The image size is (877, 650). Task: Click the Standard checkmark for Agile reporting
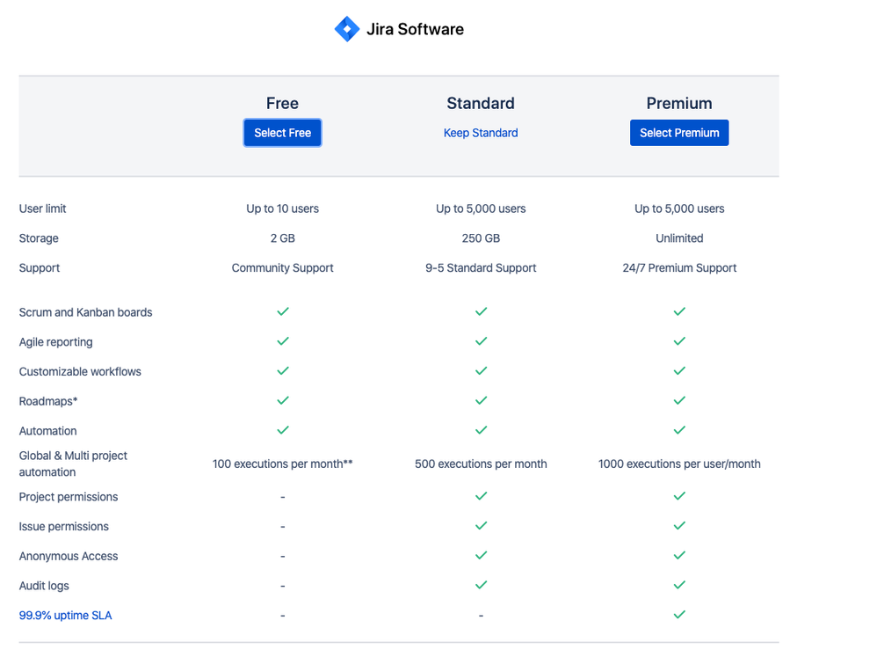481,341
